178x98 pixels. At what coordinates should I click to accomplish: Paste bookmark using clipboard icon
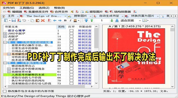(38, 20)
